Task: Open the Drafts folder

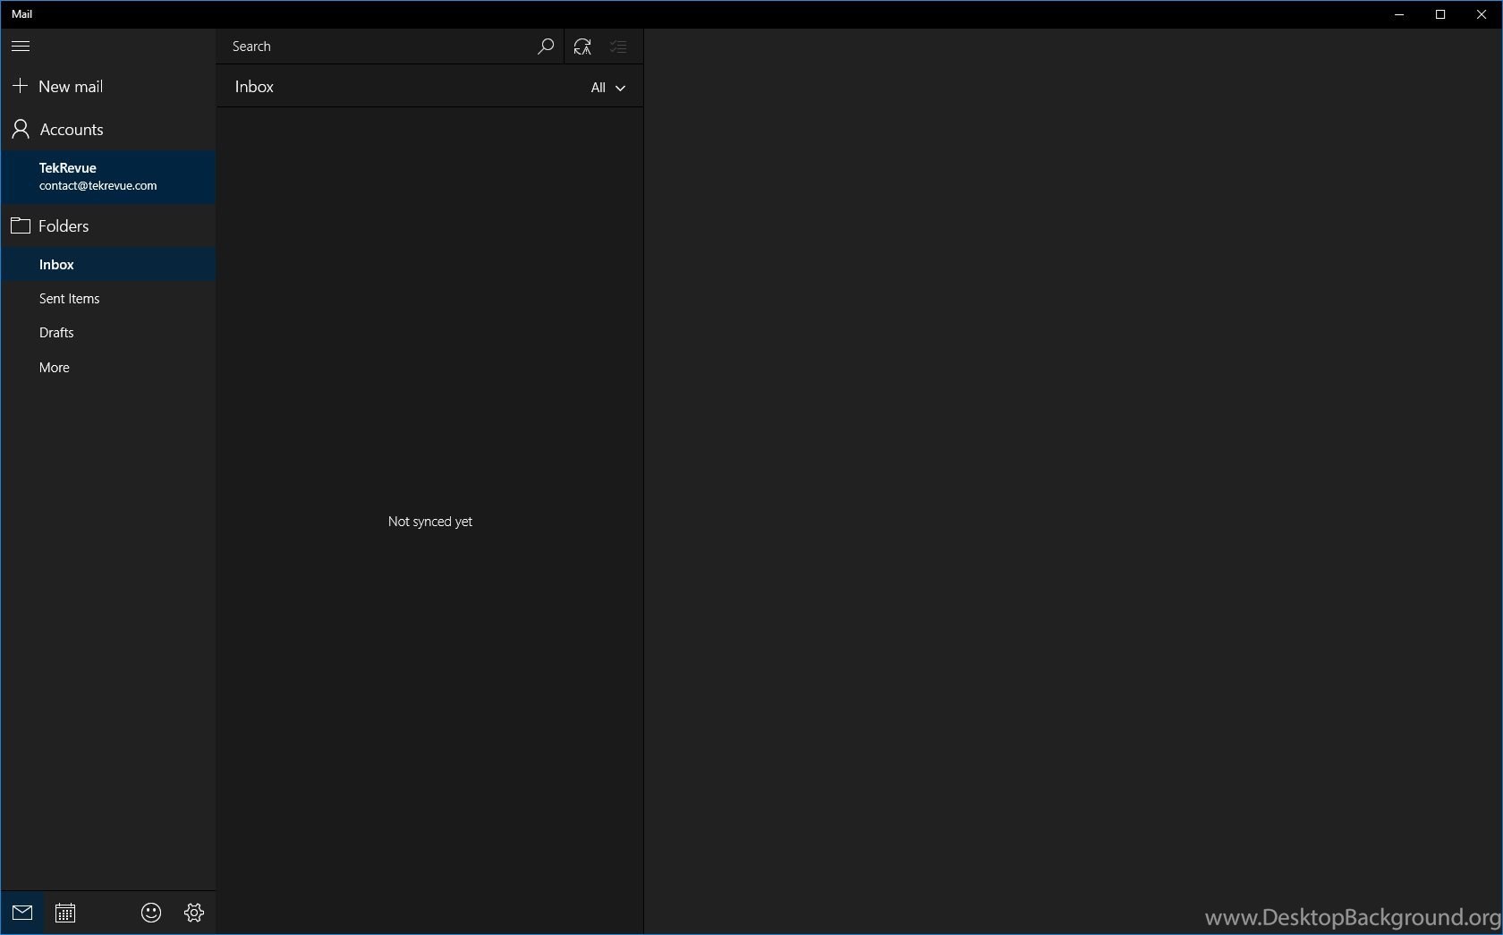Action: click(x=108, y=333)
